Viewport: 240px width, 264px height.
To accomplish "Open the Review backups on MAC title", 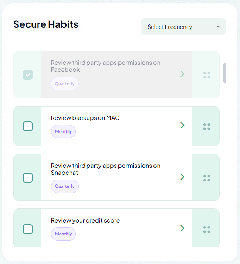I will pyautogui.click(x=85, y=118).
